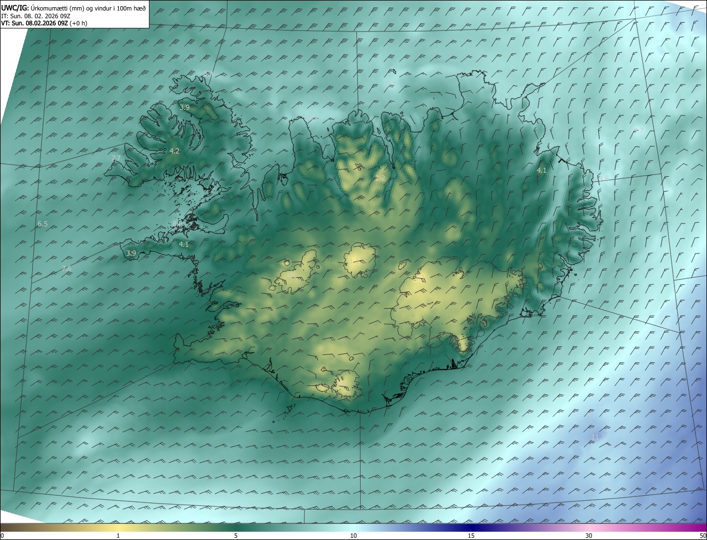Click the map title 'Úrkomumætti (mm) og vindur í 100m hæð'

click(x=88, y=8)
